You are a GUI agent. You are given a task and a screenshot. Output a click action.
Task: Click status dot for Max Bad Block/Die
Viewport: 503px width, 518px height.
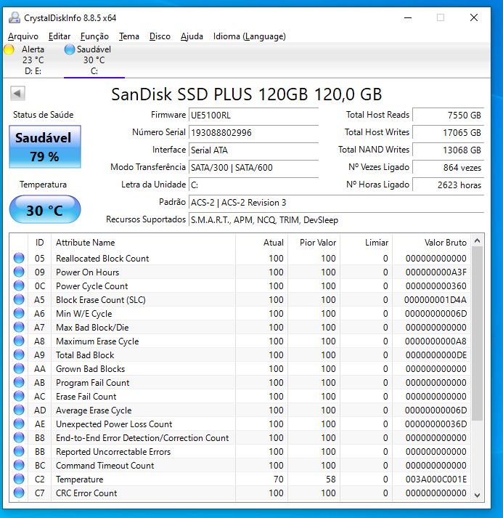coord(19,327)
